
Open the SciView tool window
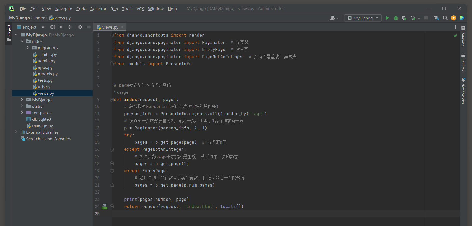click(463, 62)
